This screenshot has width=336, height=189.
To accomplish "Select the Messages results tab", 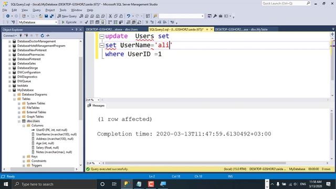I will pyautogui.click(x=96, y=106).
